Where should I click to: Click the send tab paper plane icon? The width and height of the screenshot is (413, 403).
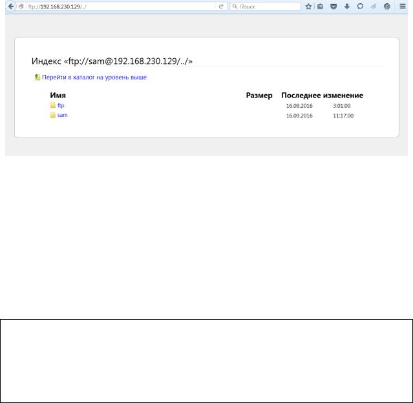tap(373, 6)
